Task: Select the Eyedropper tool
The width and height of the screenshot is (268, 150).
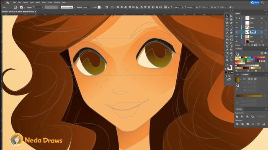Action: coord(227,50)
